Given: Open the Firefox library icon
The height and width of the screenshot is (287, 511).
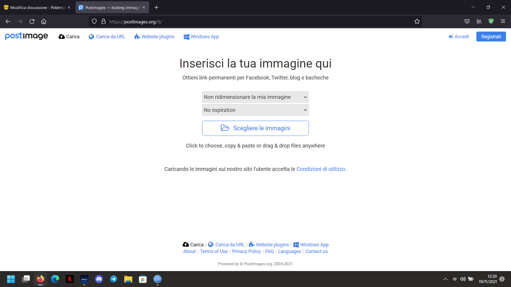Looking at the screenshot, I should 479,21.
